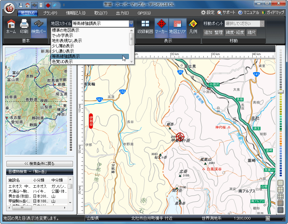
Task: Sort results by 中分類 column header
Action: point(59,180)
